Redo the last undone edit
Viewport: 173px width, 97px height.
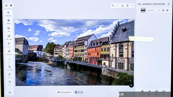click(118, 5)
